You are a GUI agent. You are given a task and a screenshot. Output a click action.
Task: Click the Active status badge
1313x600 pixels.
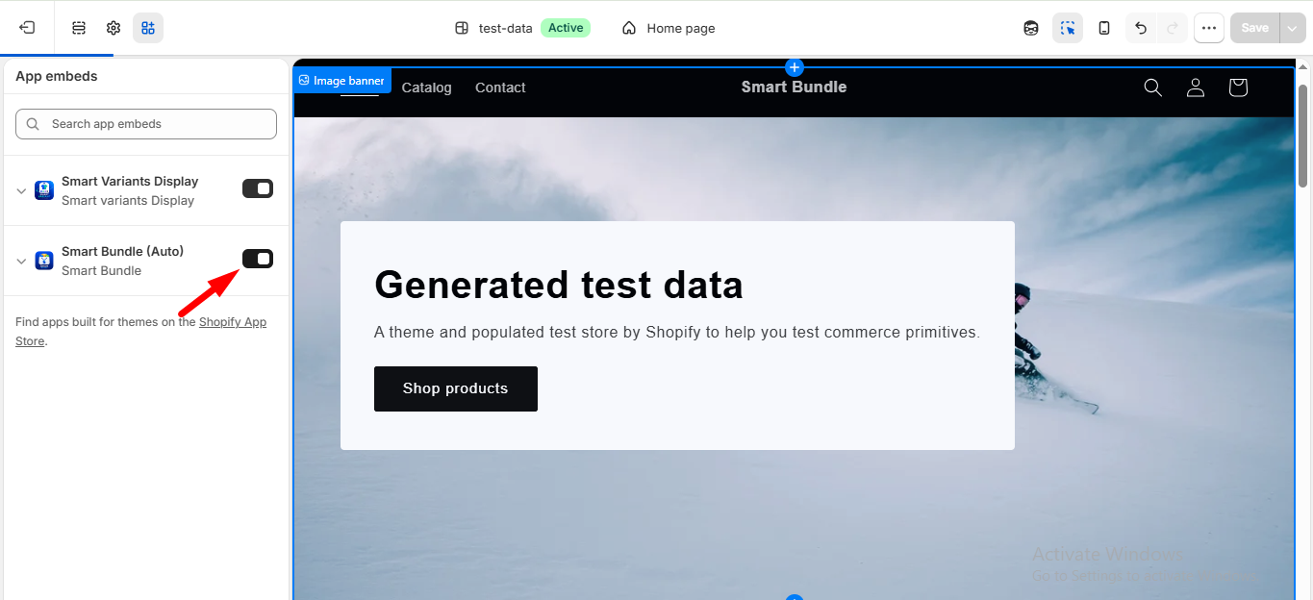(x=566, y=28)
